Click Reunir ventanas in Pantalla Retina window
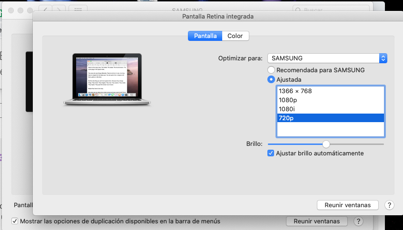The image size is (403, 230). [347, 205]
